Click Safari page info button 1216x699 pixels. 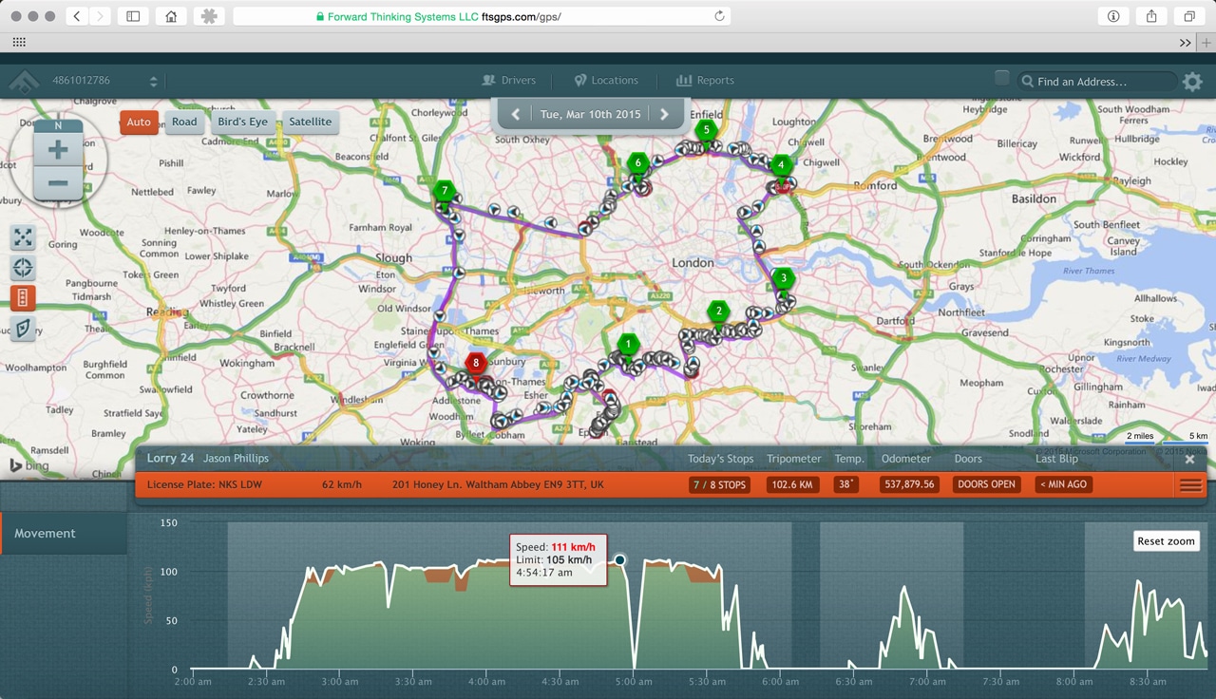(x=1113, y=16)
